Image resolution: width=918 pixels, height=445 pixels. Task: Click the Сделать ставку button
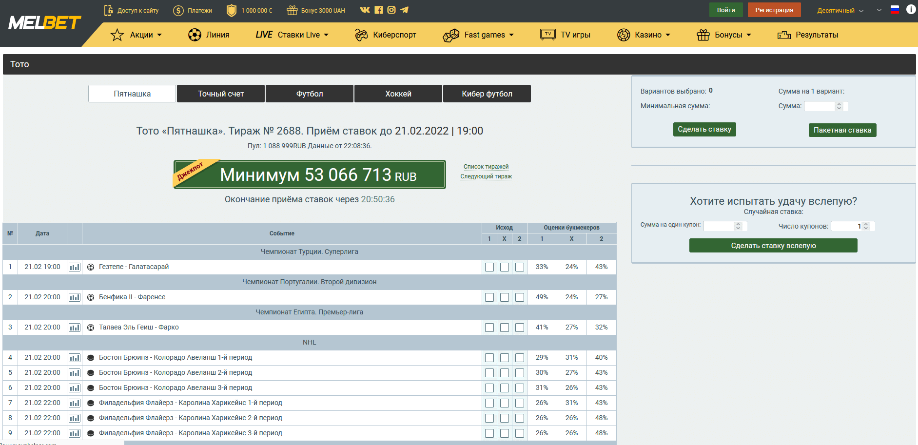704,129
